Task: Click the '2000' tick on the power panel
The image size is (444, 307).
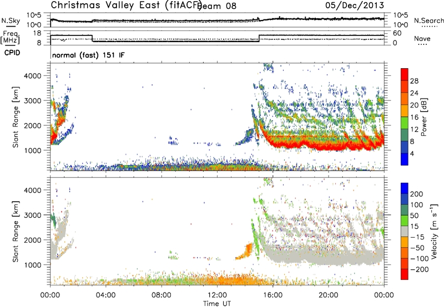Action: pyautogui.click(x=32, y=125)
